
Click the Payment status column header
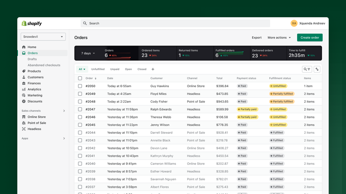[247, 78]
